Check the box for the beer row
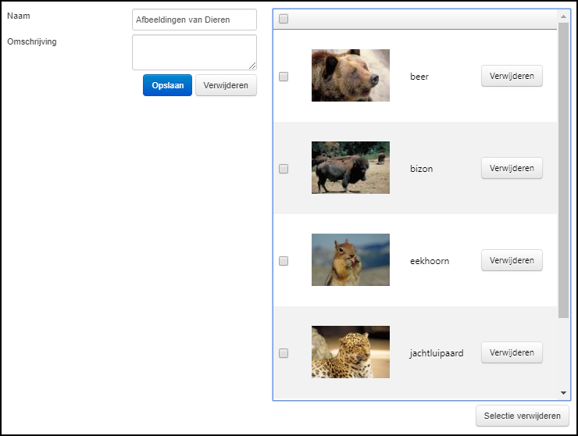The height and width of the screenshot is (436, 578). (x=284, y=77)
